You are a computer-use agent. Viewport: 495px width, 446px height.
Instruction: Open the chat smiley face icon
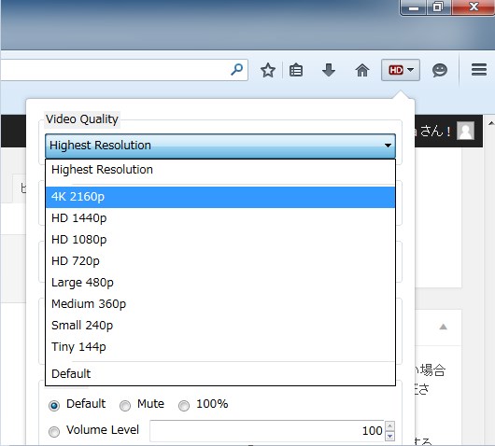440,70
